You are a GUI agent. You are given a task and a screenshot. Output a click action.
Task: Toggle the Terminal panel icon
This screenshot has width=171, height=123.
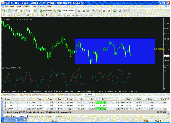(x=31, y=11)
